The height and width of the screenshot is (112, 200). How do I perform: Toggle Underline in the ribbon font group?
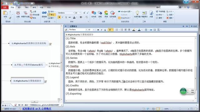(x=66, y=17)
